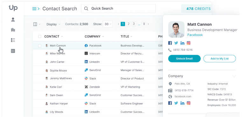Click the Intercom logo in Mike Warren row

[86, 53]
